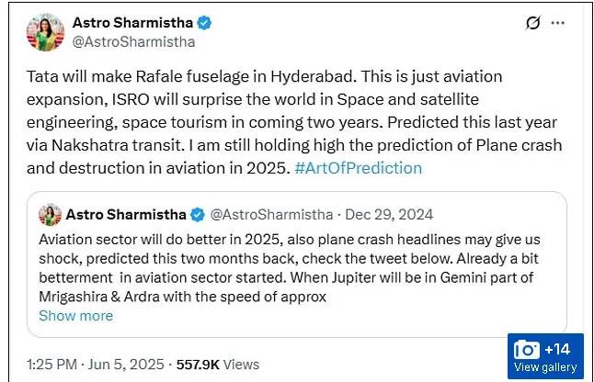
Task: Open the main author's bold display name
Action: pyautogui.click(x=132, y=23)
